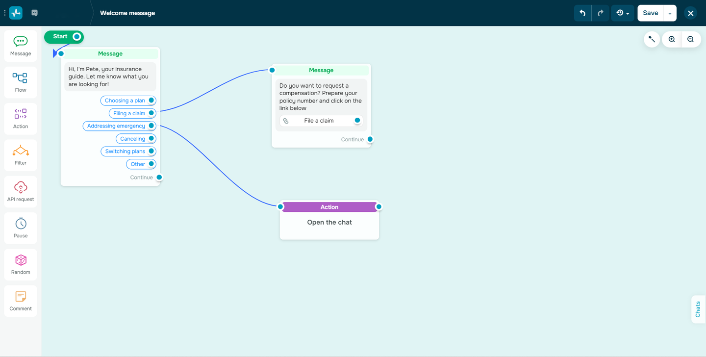The height and width of the screenshot is (357, 706).
Task: Click the Canceling connector dot
Action: coord(151,139)
